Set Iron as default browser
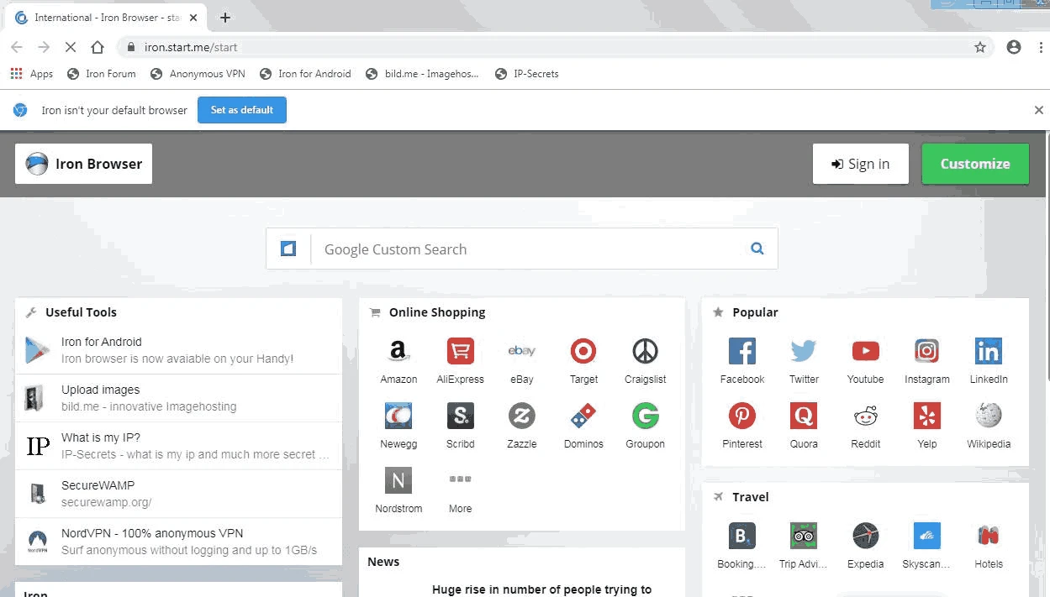This screenshot has height=597, width=1050. 242,110
